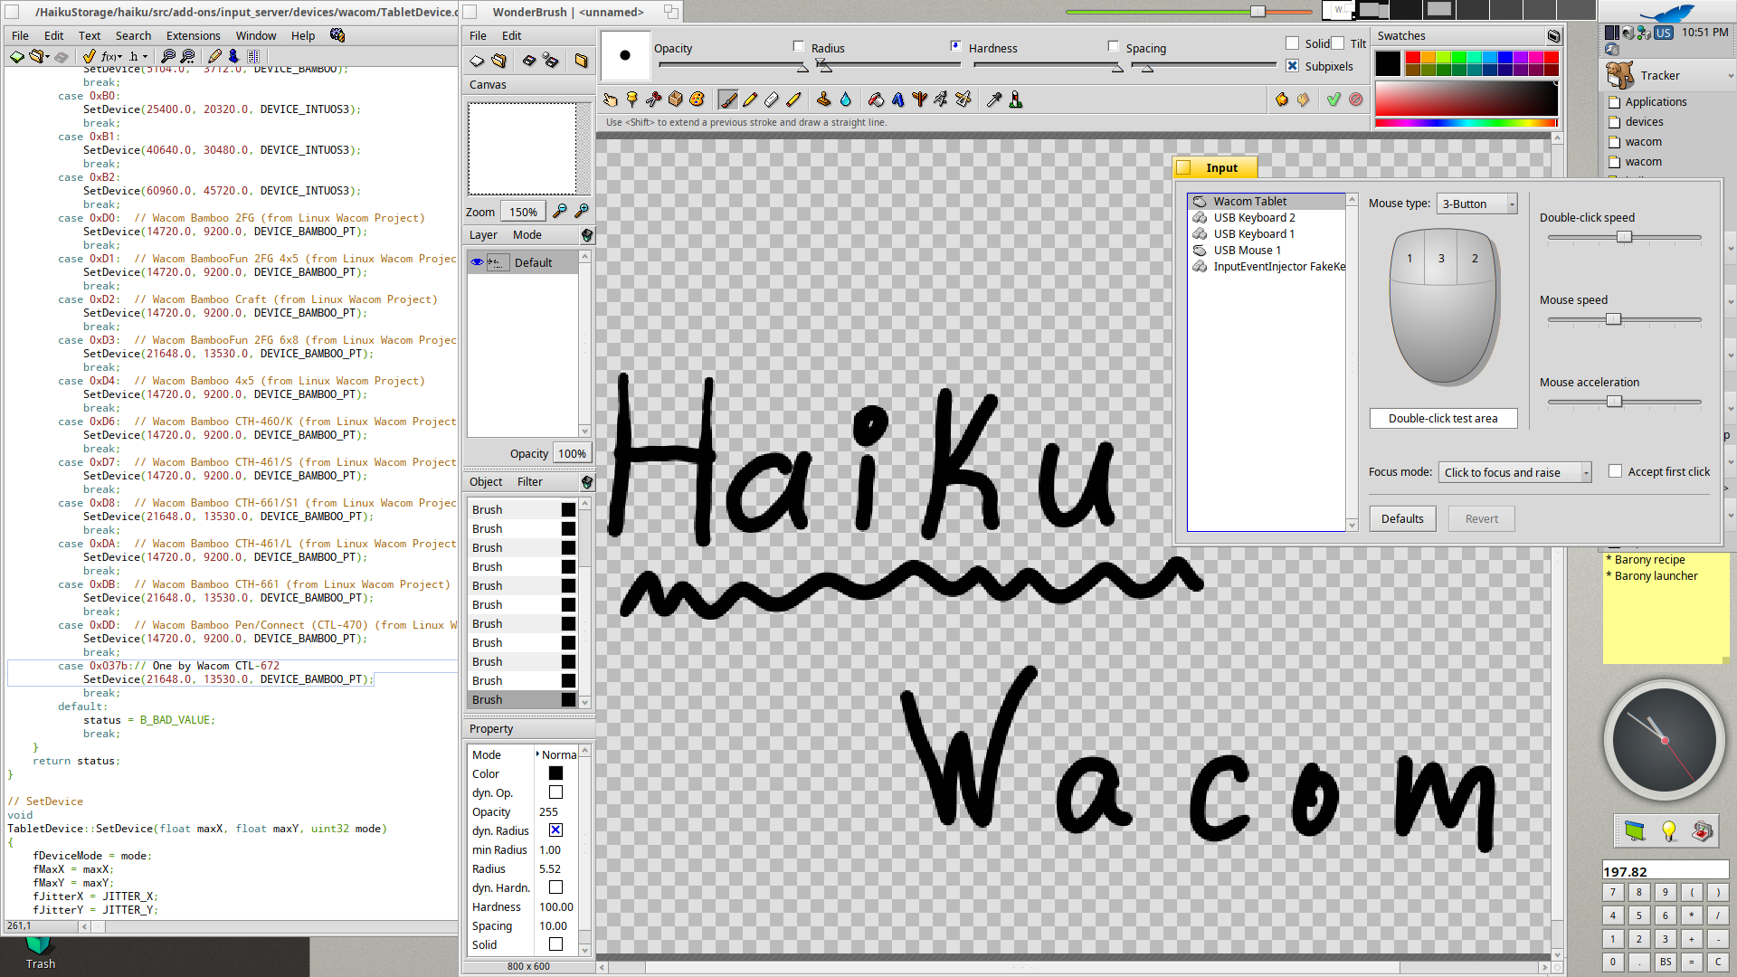The image size is (1737, 977).
Task: Toggle the Hardness pressure checkbox
Action: (x=1113, y=46)
